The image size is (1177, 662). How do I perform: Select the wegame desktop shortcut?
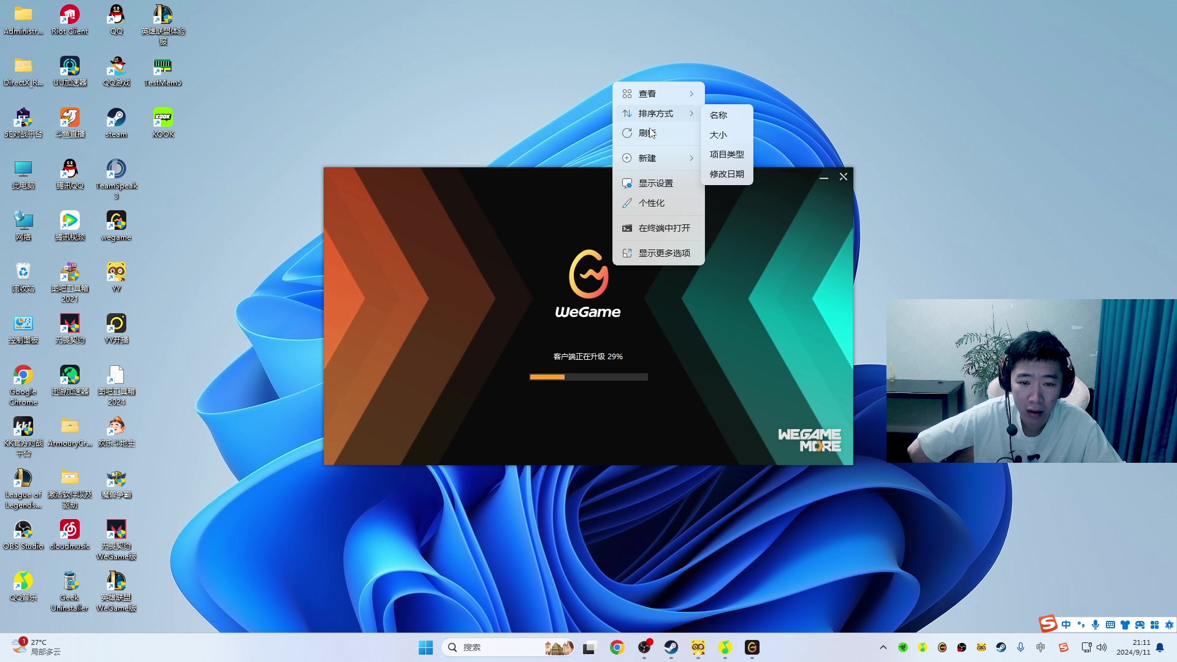coord(116,226)
